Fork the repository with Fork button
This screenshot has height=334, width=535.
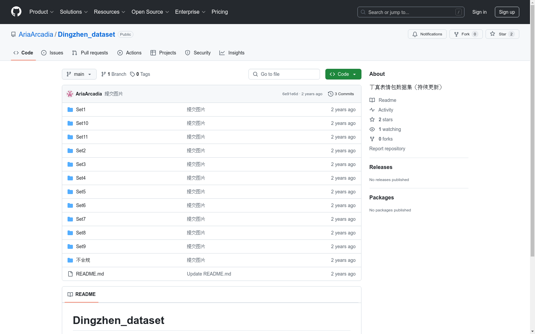coord(466,34)
